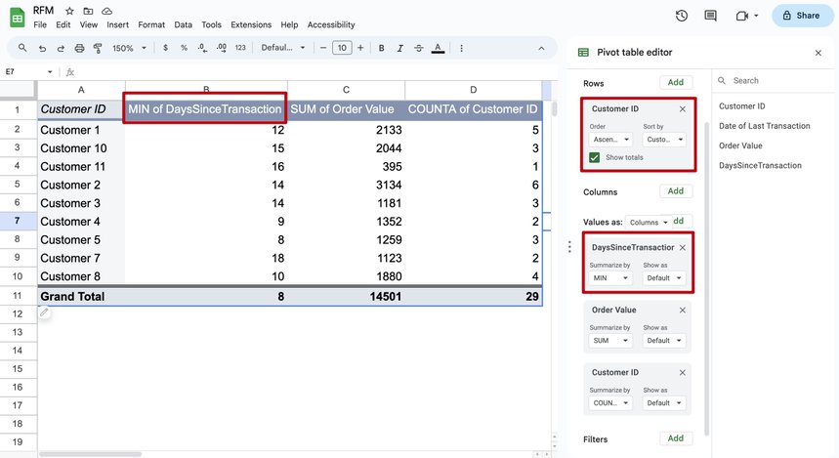Undo the last action
The width and height of the screenshot is (839, 458).
coord(42,48)
